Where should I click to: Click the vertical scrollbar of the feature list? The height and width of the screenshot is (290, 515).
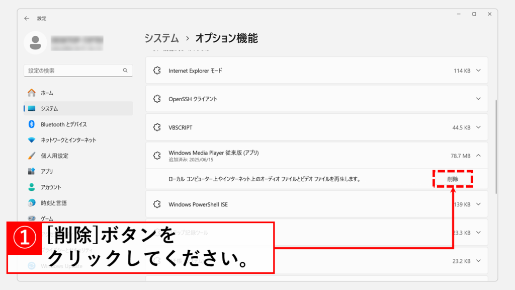point(495,147)
